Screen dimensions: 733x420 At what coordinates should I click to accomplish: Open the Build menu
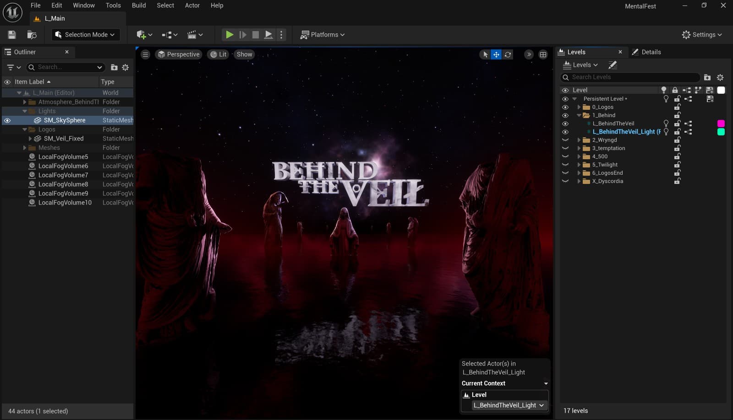click(x=138, y=5)
